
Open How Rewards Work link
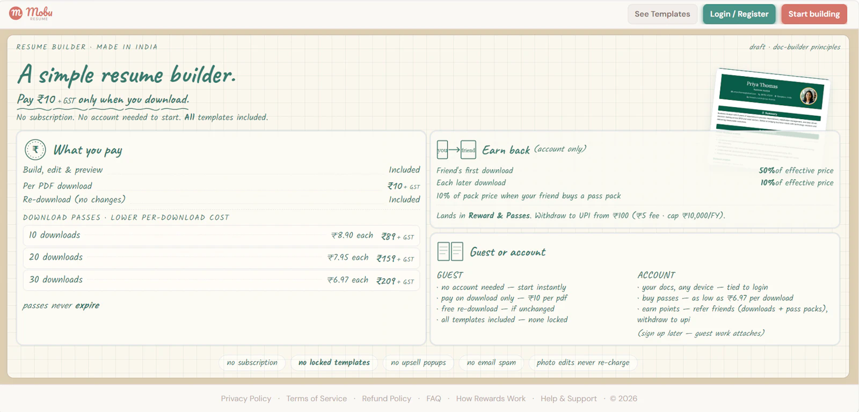click(491, 399)
